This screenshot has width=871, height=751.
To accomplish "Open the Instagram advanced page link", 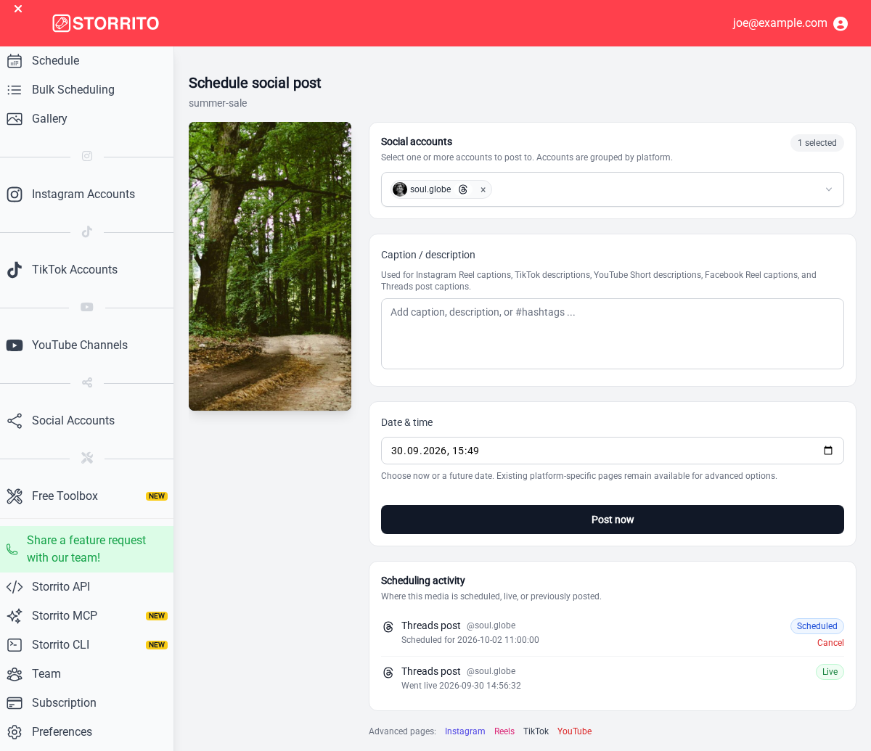I will (465, 731).
